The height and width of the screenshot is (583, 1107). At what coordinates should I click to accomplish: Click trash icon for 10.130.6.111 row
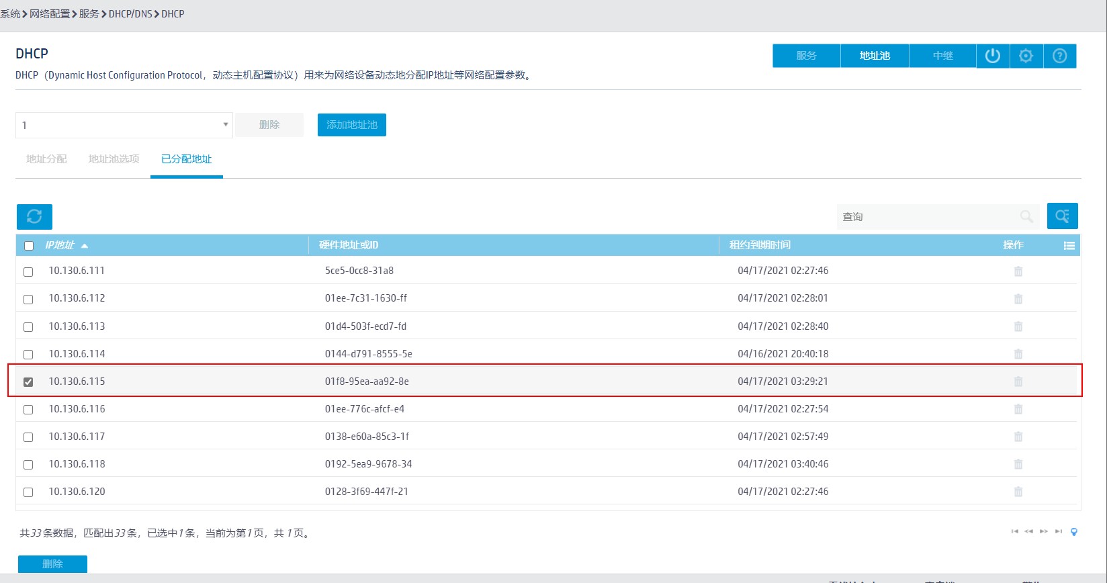1018,271
